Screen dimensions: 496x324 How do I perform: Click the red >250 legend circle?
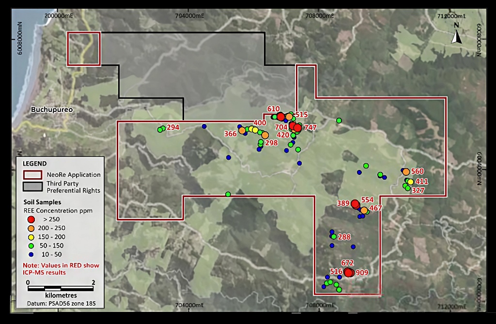coord(31,219)
